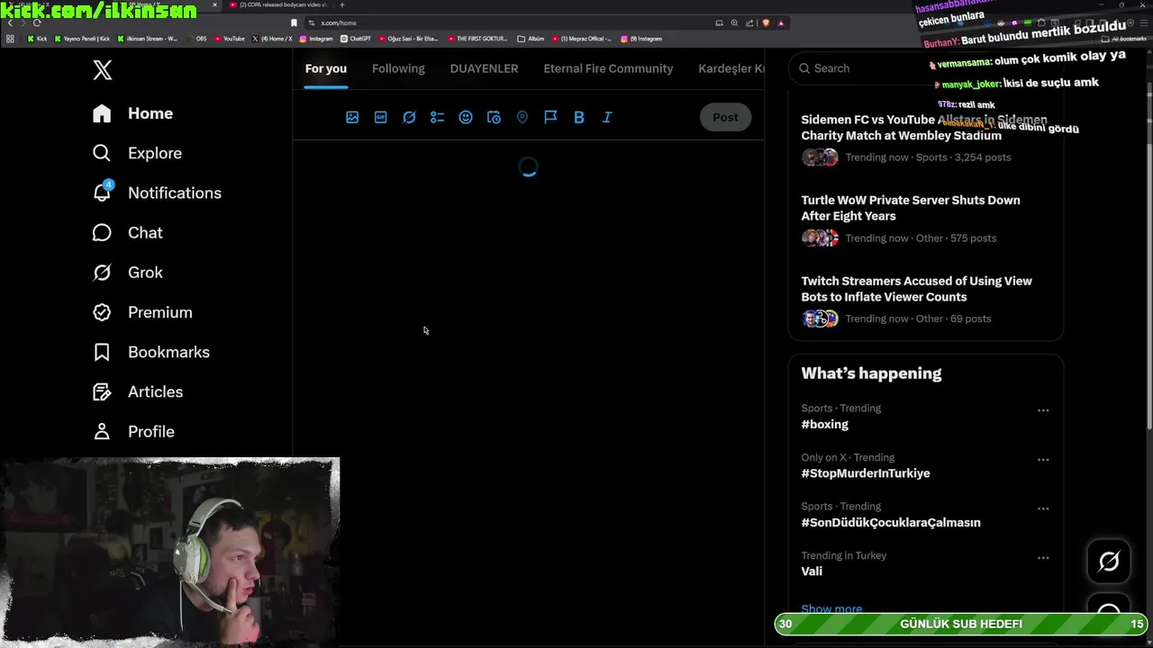
Task: Click the bookmark icon beside address bar
Action: [x=294, y=22]
